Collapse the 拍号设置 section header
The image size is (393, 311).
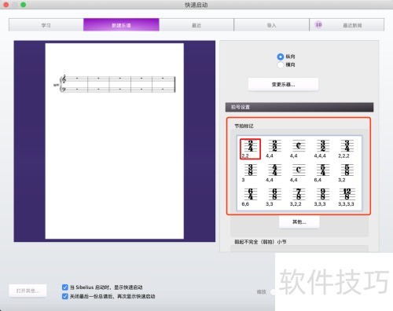point(299,107)
